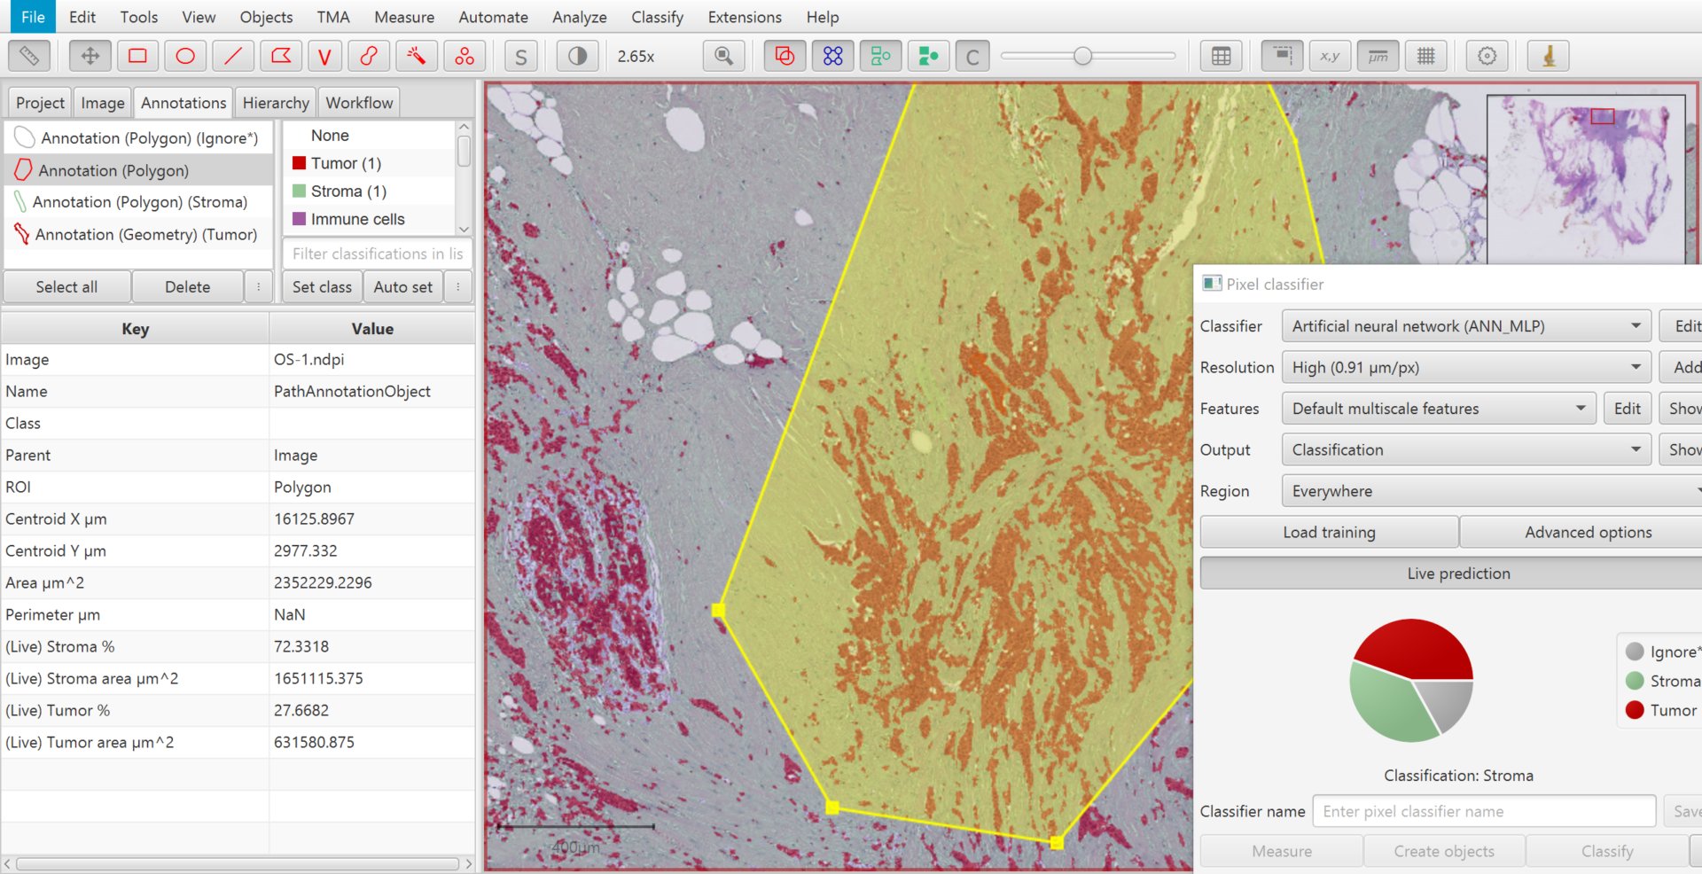
Task: Switch to the Workflow tab
Action: coord(359,103)
